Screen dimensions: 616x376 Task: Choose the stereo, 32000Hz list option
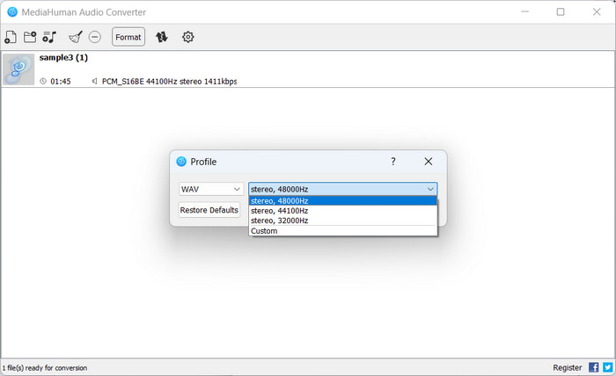(x=343, y=221)
